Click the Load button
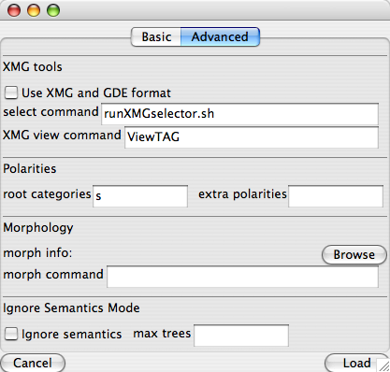This screenshot has height=372, width=390. coord(357,363)
